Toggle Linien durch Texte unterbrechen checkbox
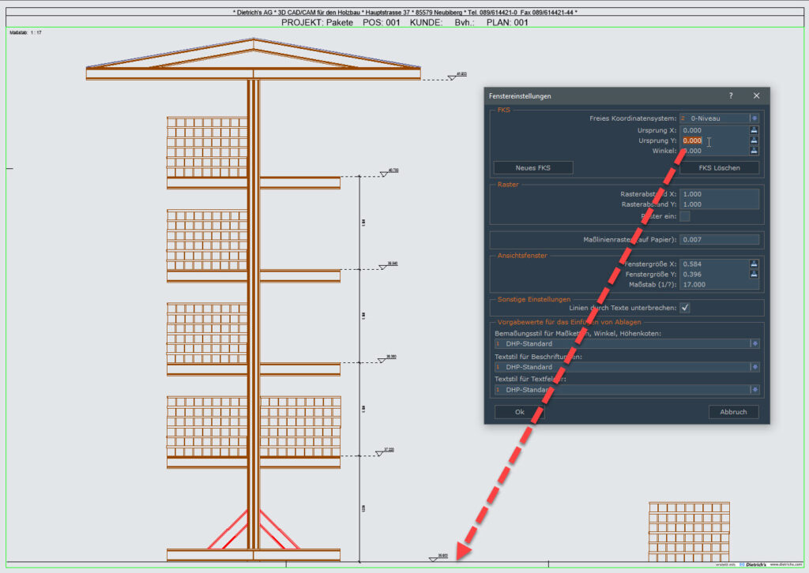The width and height of the screenshot is (809, 573). coord(685,308)
